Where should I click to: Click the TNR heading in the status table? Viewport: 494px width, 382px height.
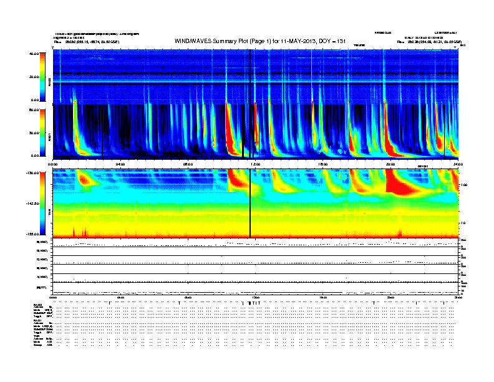pos(36,336)
